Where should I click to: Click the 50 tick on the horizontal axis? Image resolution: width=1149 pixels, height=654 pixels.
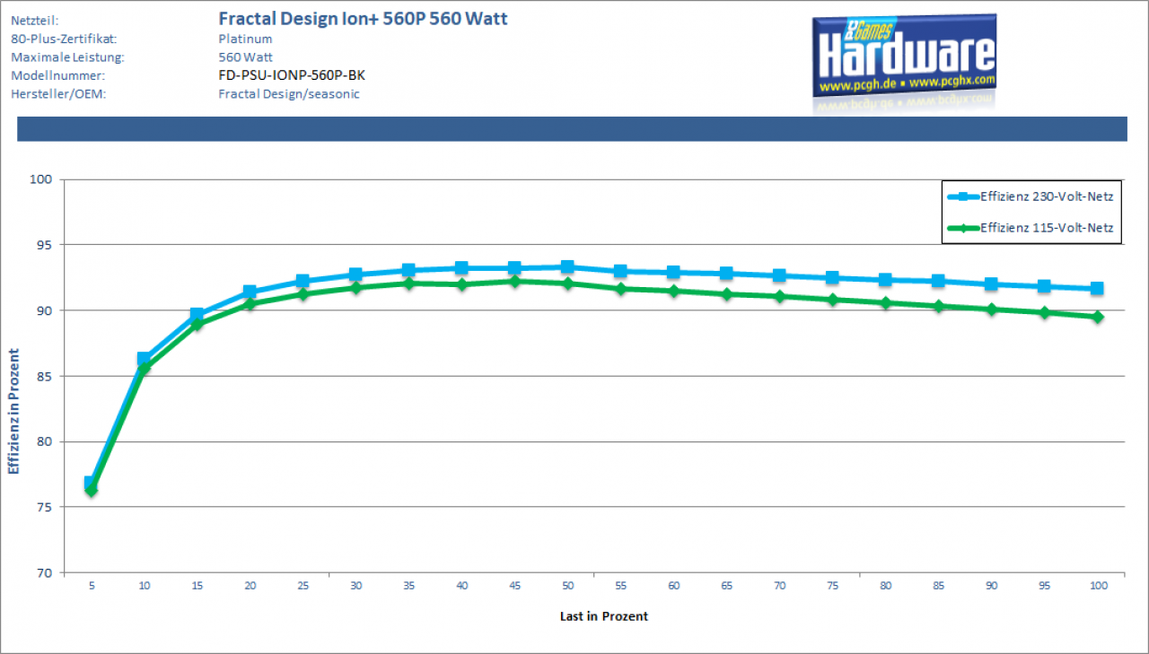[568, 586]
